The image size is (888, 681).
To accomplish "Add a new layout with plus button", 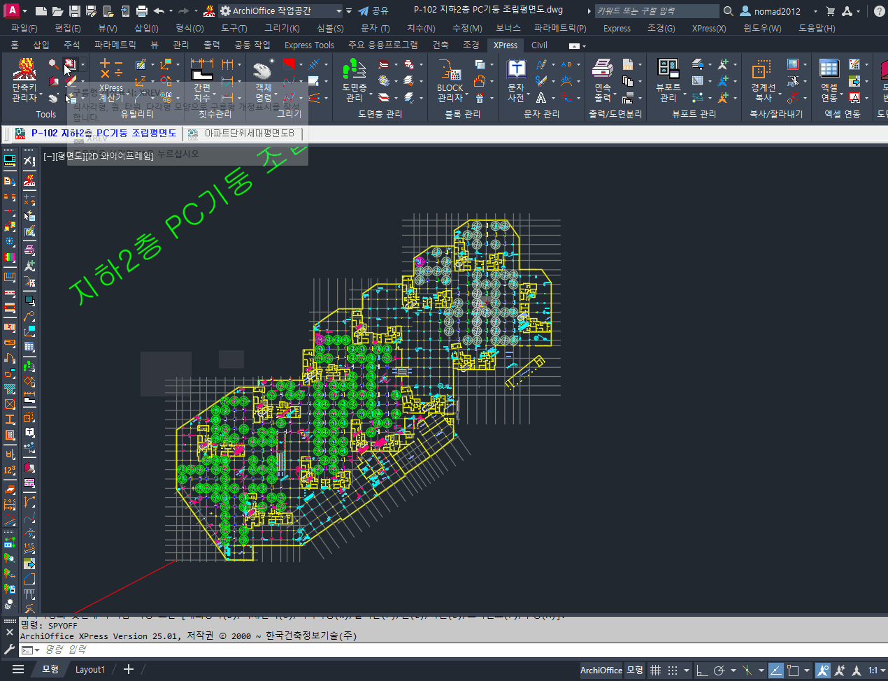I will click(129, 669).
